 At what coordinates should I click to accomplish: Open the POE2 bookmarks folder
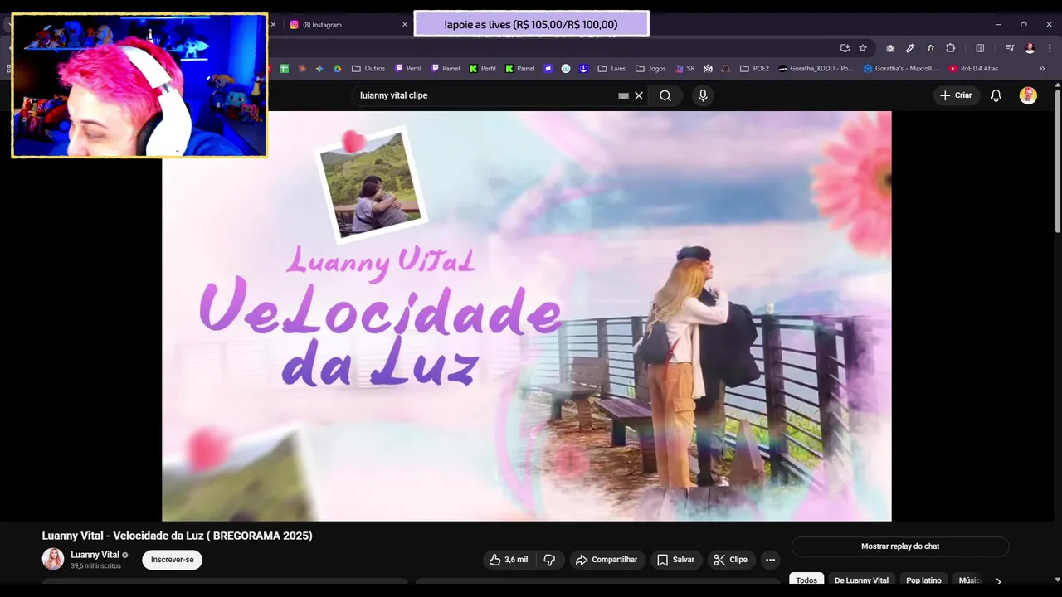[754, 69]
